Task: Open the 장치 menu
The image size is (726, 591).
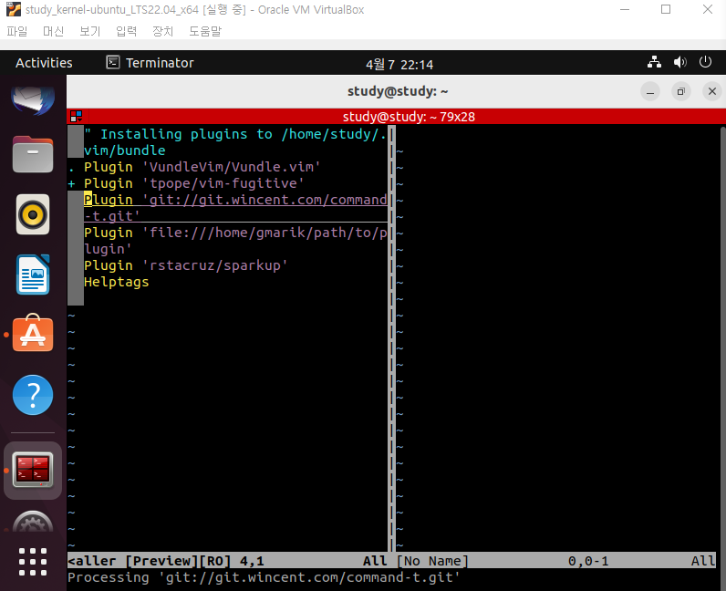Action: pos(163,31)
